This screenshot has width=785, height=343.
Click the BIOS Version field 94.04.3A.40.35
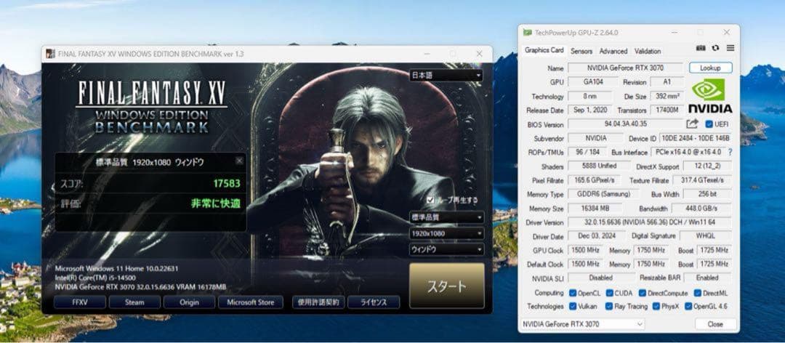(x=625, y=124)
